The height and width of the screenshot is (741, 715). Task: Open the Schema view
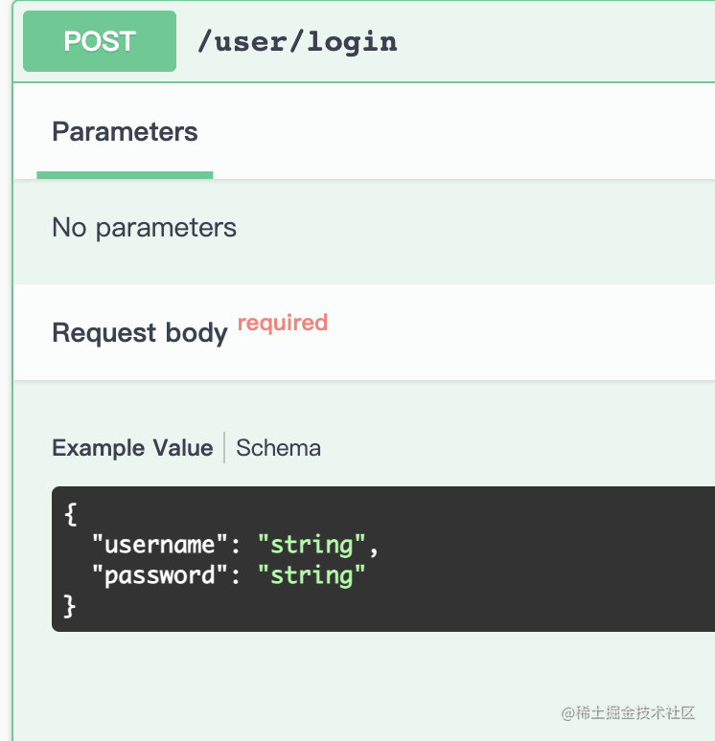pyautogui.click(x=278, y=448)
